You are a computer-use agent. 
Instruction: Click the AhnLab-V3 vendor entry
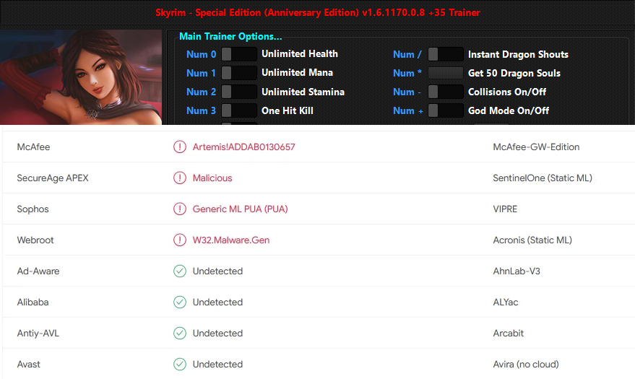517,271
